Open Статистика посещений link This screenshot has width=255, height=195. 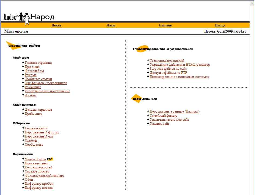[x=167, y=60]
